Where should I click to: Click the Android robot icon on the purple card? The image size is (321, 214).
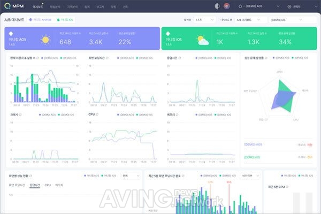pyautogui.click(x=11, y=33)
